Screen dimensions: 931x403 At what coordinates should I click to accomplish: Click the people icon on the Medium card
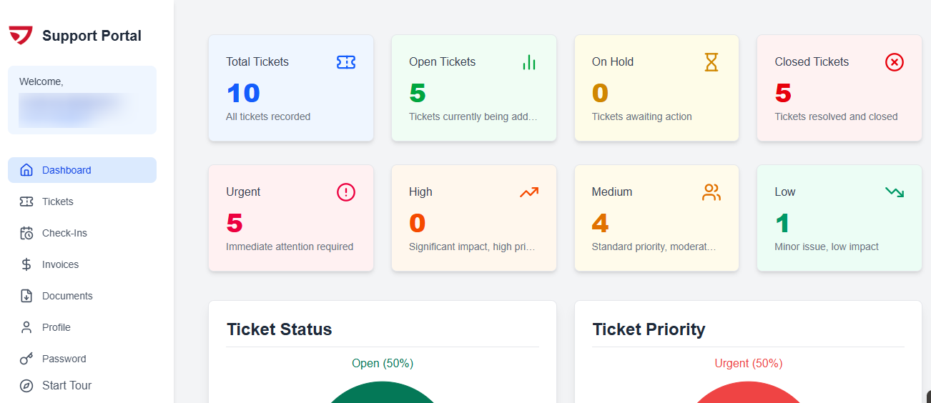tap(711, 192)
